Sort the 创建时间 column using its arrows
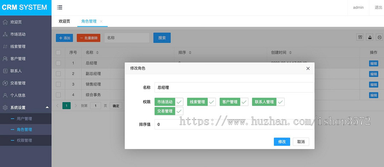The image size is (384, 167). pos(290,53)
